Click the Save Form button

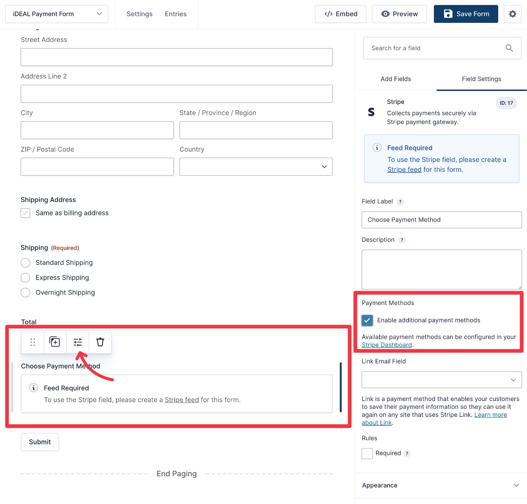(466, 14)
